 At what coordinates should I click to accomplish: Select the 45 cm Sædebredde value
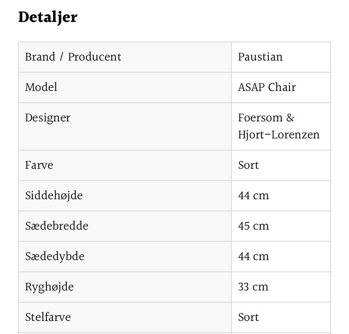point(253,226)
